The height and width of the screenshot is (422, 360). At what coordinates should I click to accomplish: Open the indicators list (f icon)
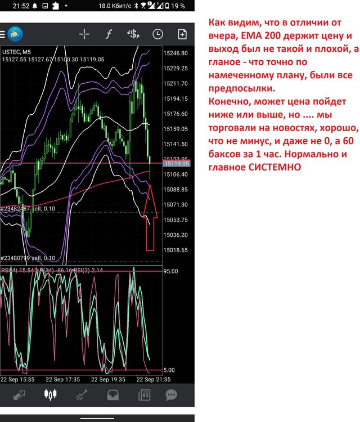tap(109, 34)
